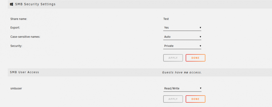272x107 pixels.
Task: Click Done under SMB User Access
Action: click(x=195, y=99)
